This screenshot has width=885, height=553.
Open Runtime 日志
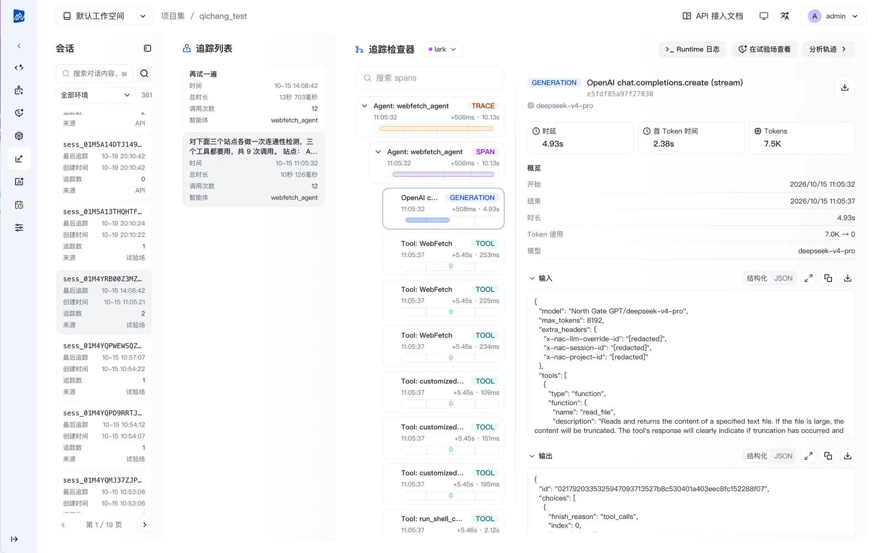coord(692,49)
